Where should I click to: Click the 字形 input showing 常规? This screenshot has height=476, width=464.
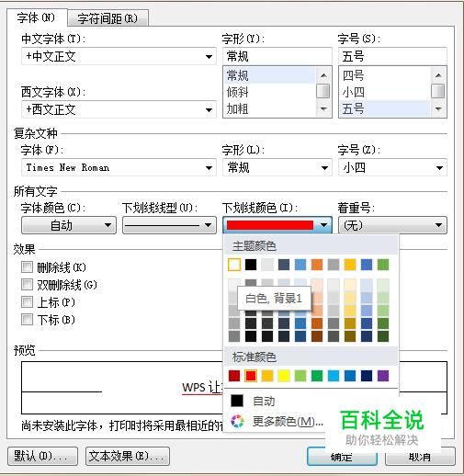coord(277,56)
